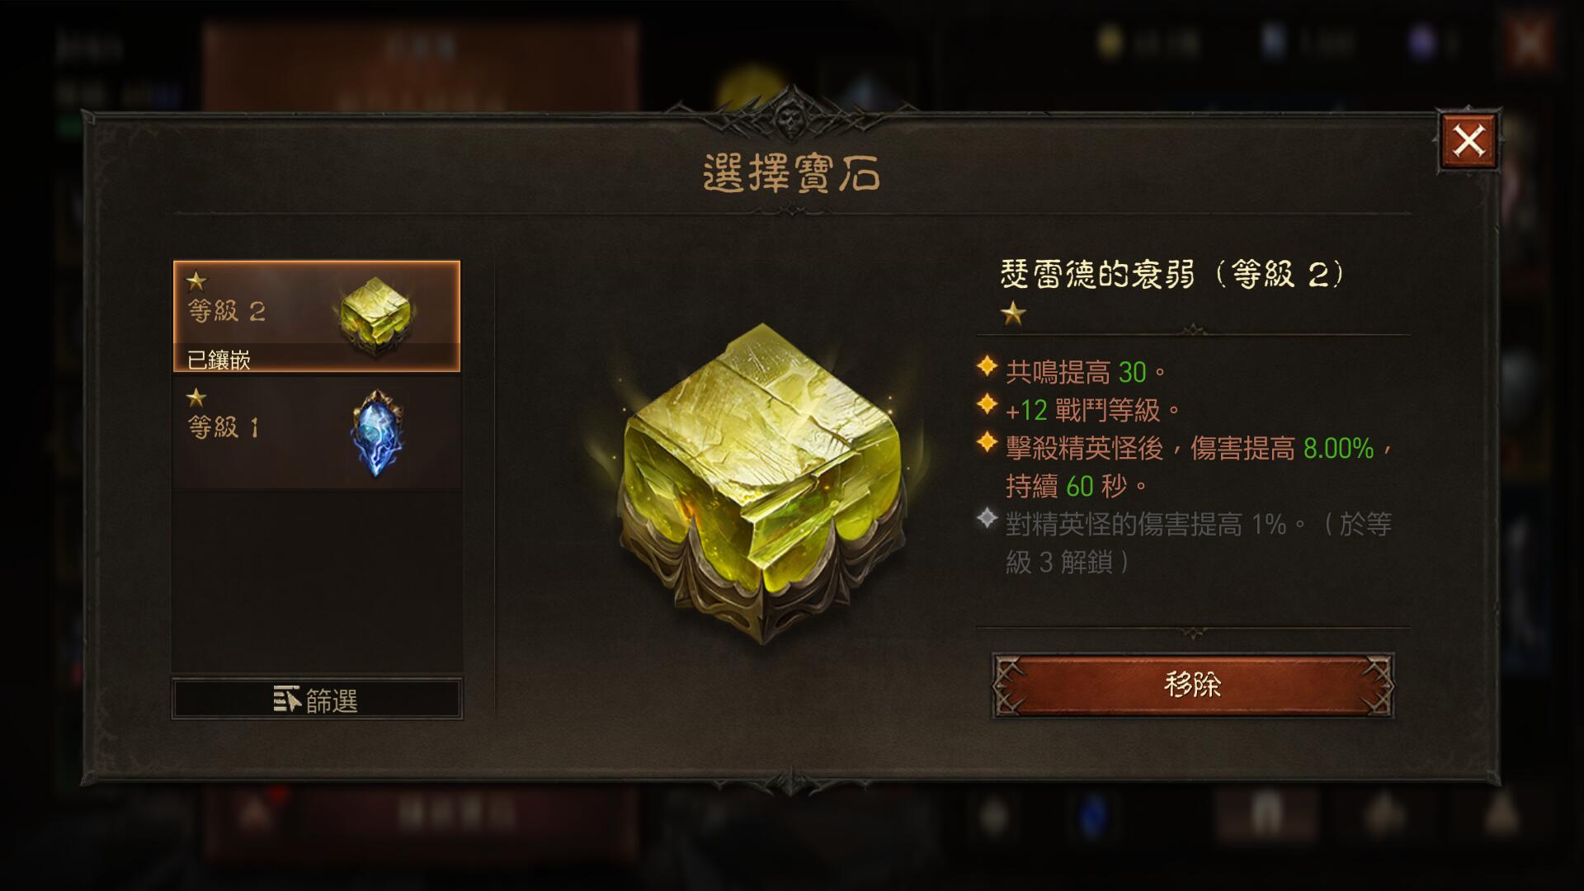Select the 等級 1 gem list row text

click(x=224, y=427)
